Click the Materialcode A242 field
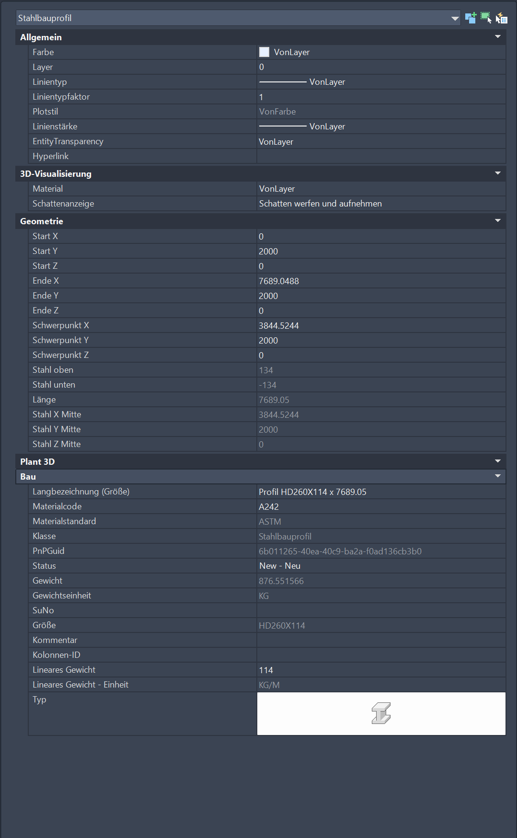 [x=381, y=507]
